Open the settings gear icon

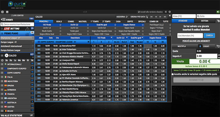click(x=170, y=12)
